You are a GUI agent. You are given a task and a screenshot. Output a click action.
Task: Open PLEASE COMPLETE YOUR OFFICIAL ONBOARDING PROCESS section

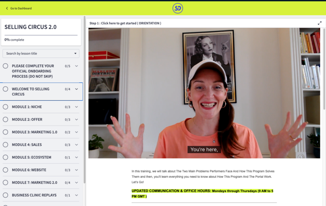33,71
